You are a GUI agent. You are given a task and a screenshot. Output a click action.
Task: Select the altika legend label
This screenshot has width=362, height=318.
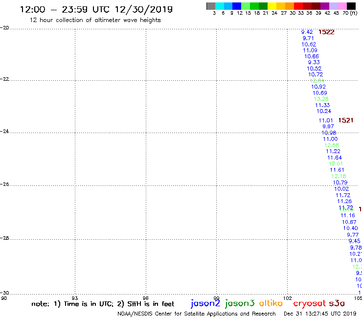tap(271, 303)
